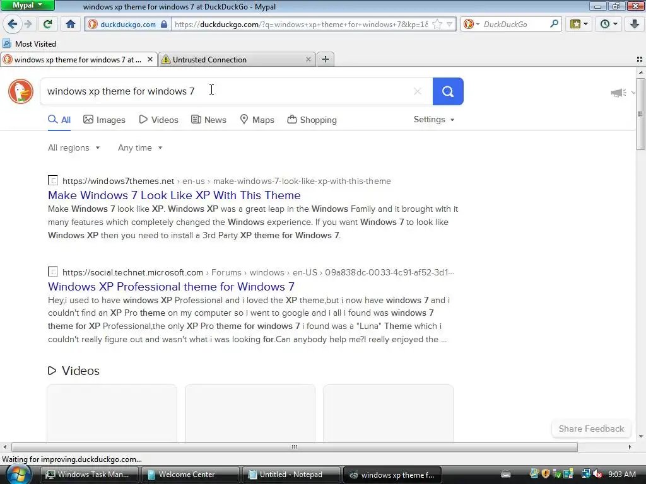Open the Most Visited bookmarks folder
Viewport: 646px width, 484px height.
click(29, 43)
